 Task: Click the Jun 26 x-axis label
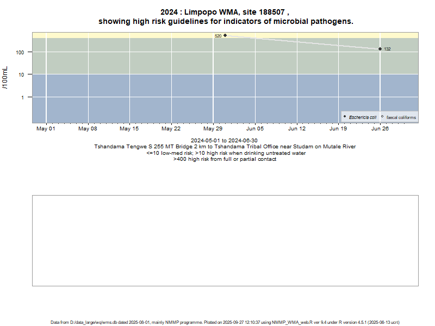pyautogui.click(x=380, y=129)
